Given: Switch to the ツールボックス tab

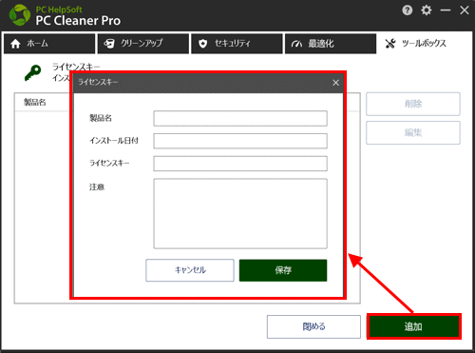Looking at the screenshot, I should point(424,44).
